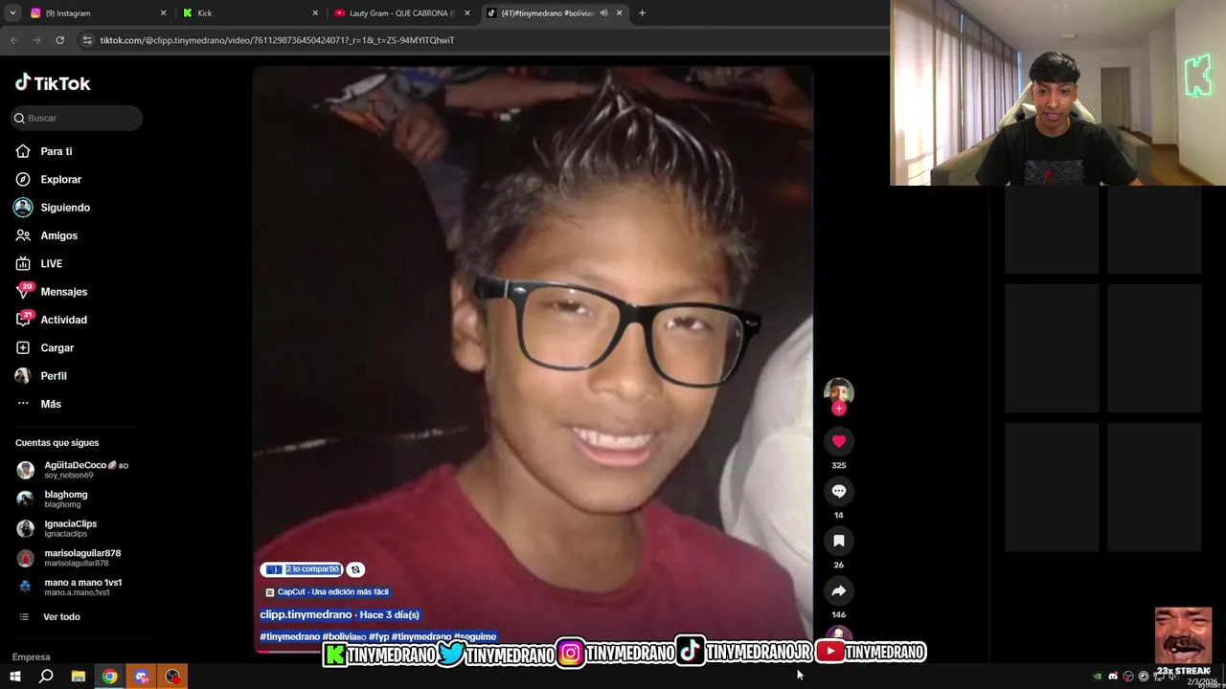1226x689 pixels.
Task: Open the Actividad notifications
Action: (63, 320)
